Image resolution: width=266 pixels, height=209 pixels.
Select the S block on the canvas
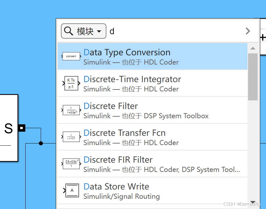click(9, 128)
